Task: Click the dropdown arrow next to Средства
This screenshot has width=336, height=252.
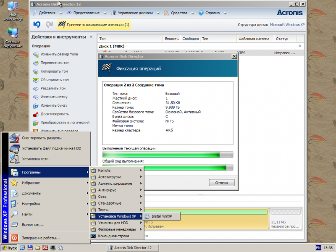Action: click(192, 13)
